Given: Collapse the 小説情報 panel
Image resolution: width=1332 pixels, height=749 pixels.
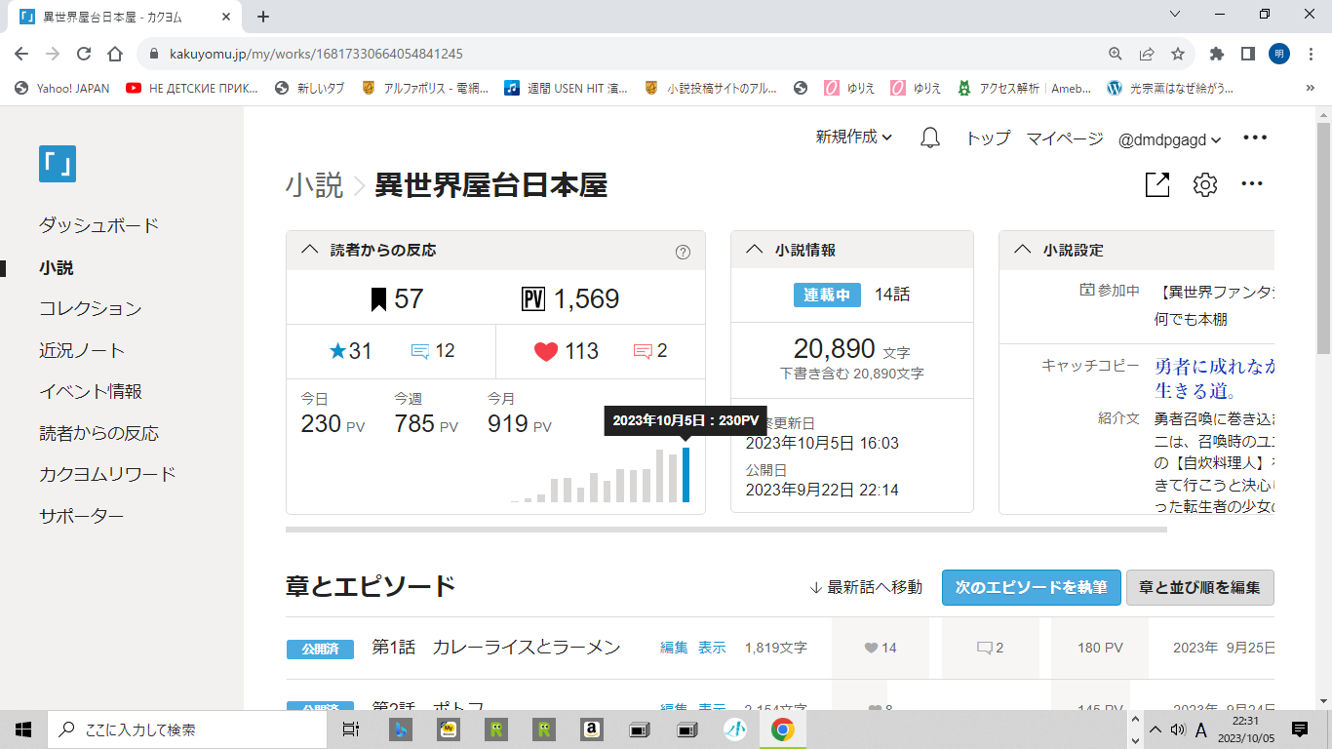Looking at the screenshot, I should [755, 250].
